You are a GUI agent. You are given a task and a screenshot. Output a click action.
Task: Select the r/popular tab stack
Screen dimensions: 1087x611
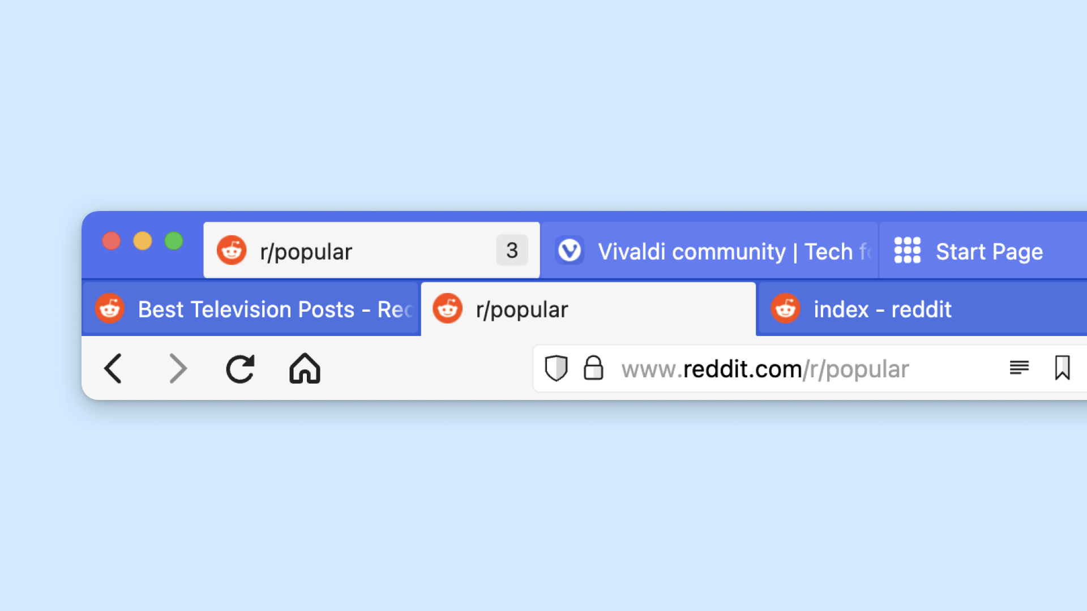tap(372, 250)
